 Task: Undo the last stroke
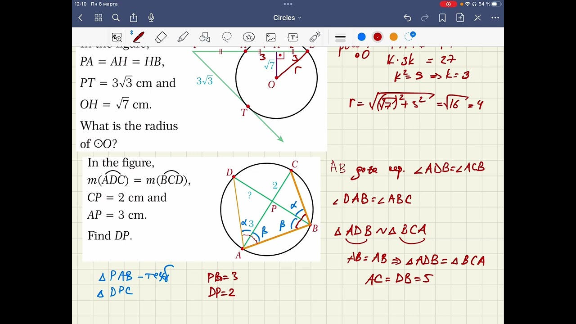(x=407, y=18)
